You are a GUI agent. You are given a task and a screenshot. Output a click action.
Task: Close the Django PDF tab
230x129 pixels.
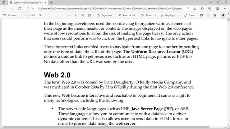tap(46, 3)
